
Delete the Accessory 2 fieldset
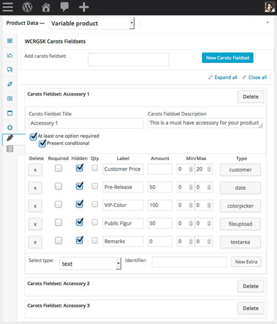251,286
